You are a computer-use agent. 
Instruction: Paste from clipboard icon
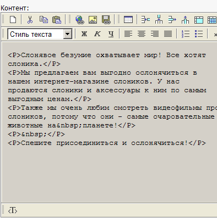click(x=57, y=19)
